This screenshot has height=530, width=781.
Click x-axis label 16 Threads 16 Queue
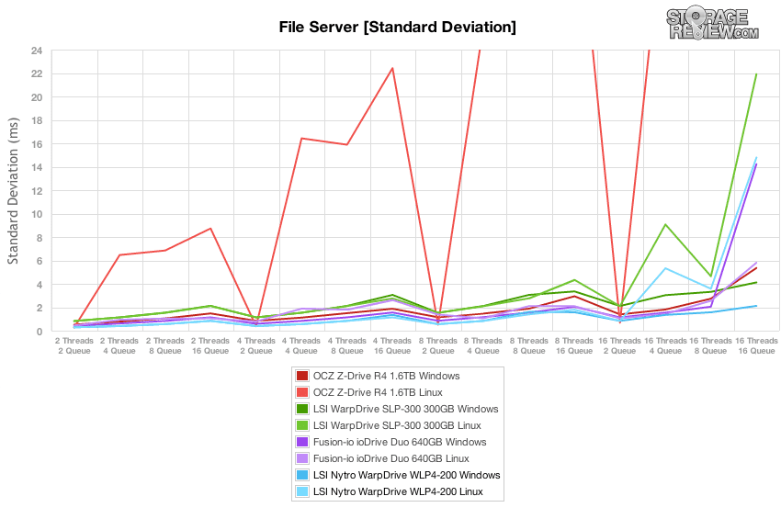tap(756, 345)
